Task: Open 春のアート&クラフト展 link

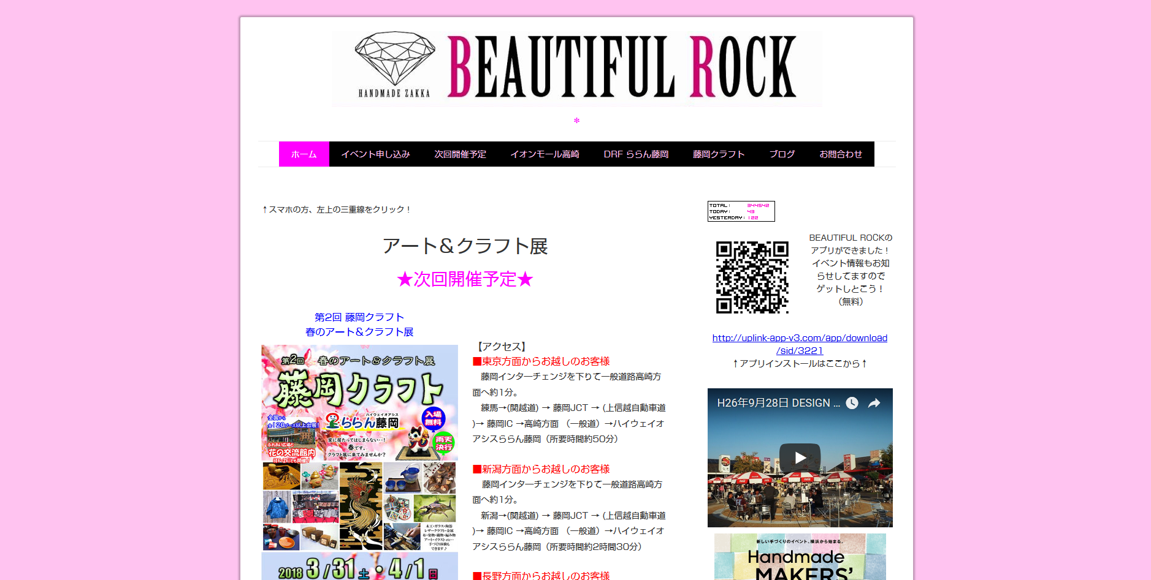Action: point(359,332)
